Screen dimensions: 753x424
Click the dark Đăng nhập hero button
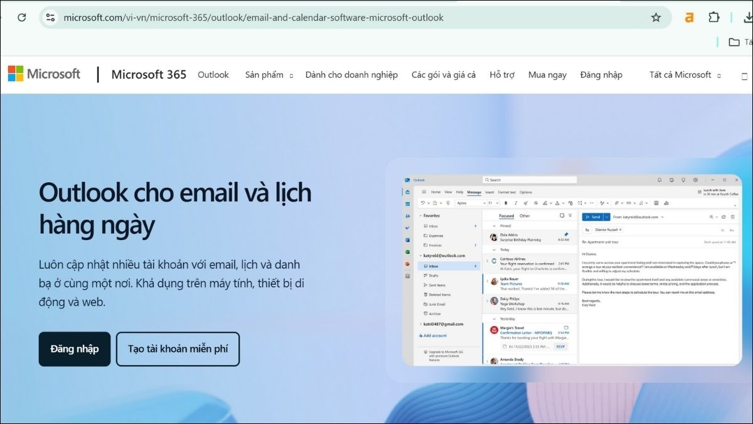point(75,349)
